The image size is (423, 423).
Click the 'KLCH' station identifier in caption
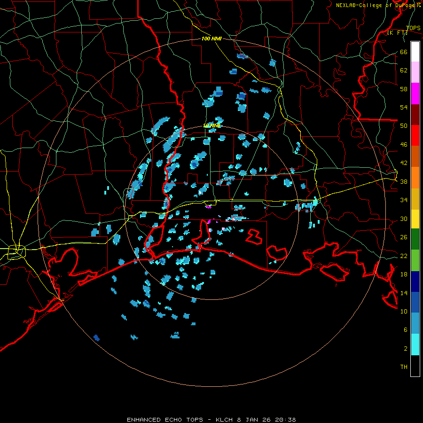(x=224, y=420)
